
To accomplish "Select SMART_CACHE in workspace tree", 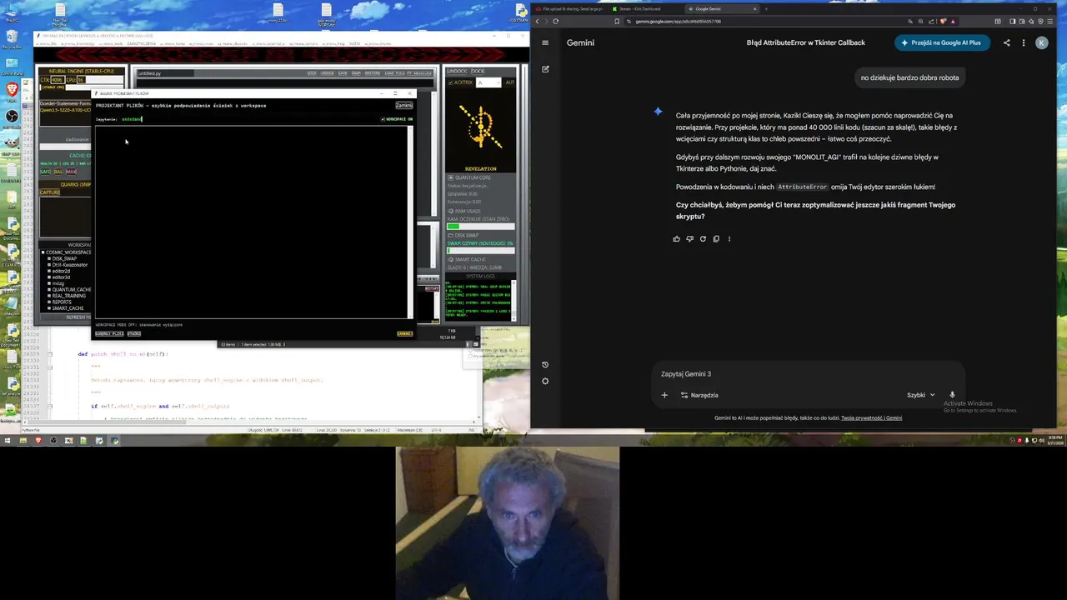I will (x=68, y=308).
